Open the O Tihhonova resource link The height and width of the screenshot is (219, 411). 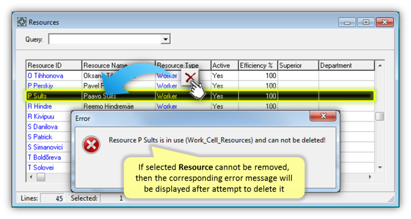[45, 76]
